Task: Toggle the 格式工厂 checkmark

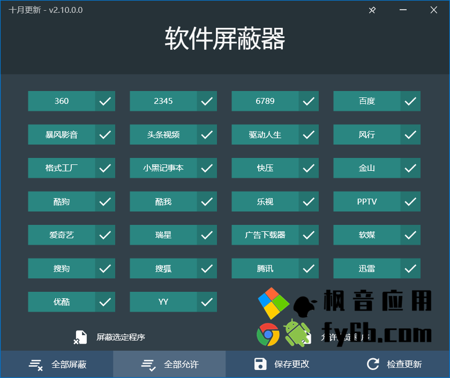Action: (105, 168)
